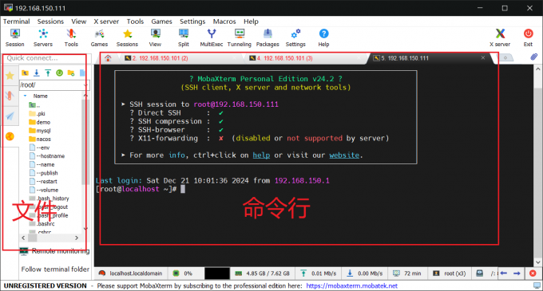The width and height of the screenshot is (543, 291).
Task: Click the Split terminal icon
Action: (184, 37)
